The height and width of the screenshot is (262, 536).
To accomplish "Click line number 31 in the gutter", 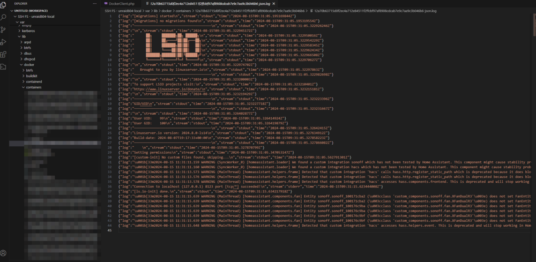I will point(110,162).
